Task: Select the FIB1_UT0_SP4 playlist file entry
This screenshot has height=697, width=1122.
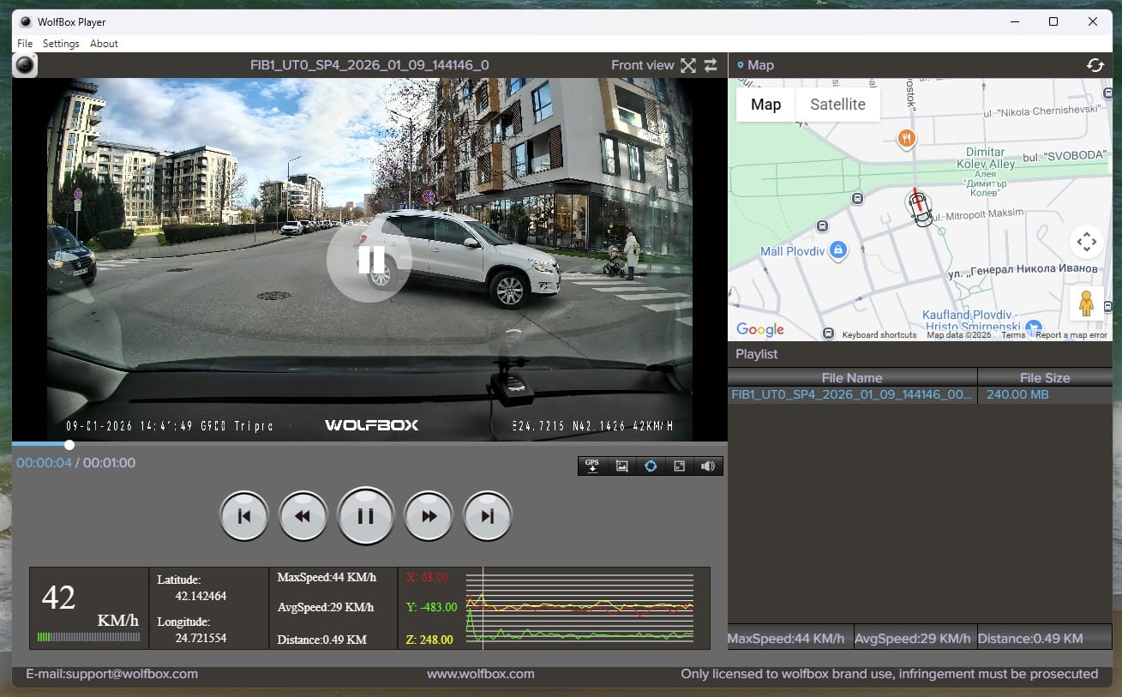Action: [852, 395]
